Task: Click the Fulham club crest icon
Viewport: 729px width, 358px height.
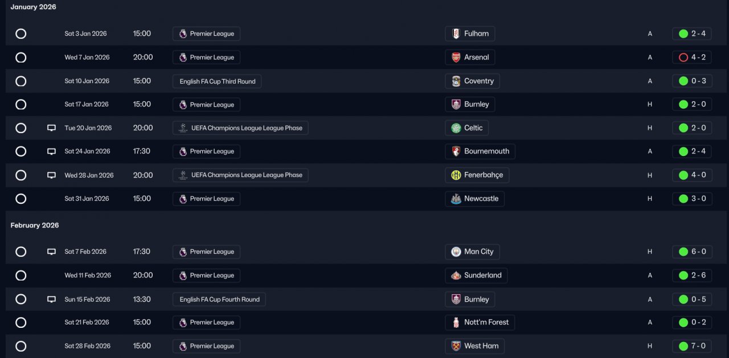Action: (x=456, y=34)
